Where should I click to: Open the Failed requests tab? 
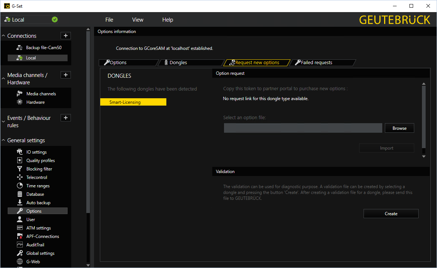pyautogui.click(x=316, y=63)
